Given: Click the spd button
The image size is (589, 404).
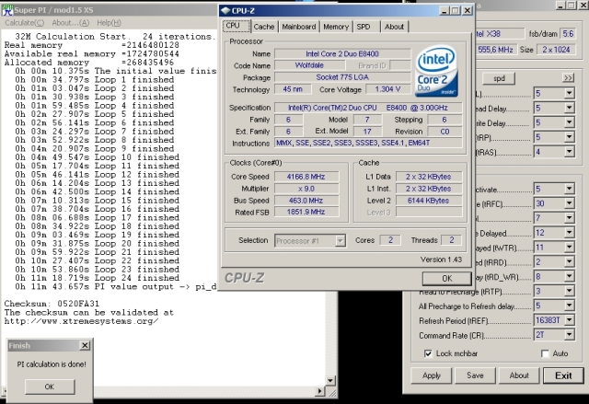Looking at the screenshot, I should pos(499,78).
